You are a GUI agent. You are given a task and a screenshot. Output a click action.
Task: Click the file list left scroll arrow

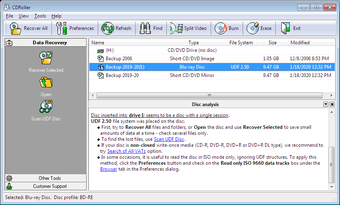pyautogui.click(x=93, y=95)
